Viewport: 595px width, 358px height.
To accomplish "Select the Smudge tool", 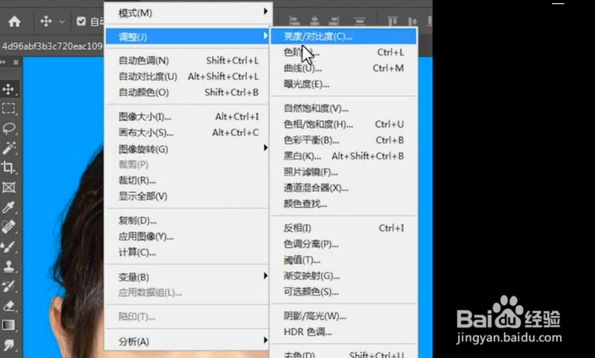I will tap(9, 345).
